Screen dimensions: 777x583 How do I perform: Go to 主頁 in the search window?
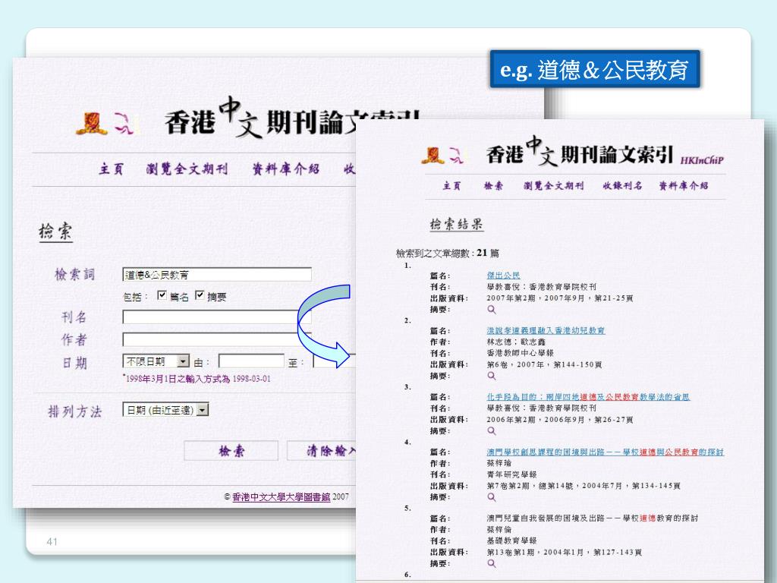pos(111,169)
